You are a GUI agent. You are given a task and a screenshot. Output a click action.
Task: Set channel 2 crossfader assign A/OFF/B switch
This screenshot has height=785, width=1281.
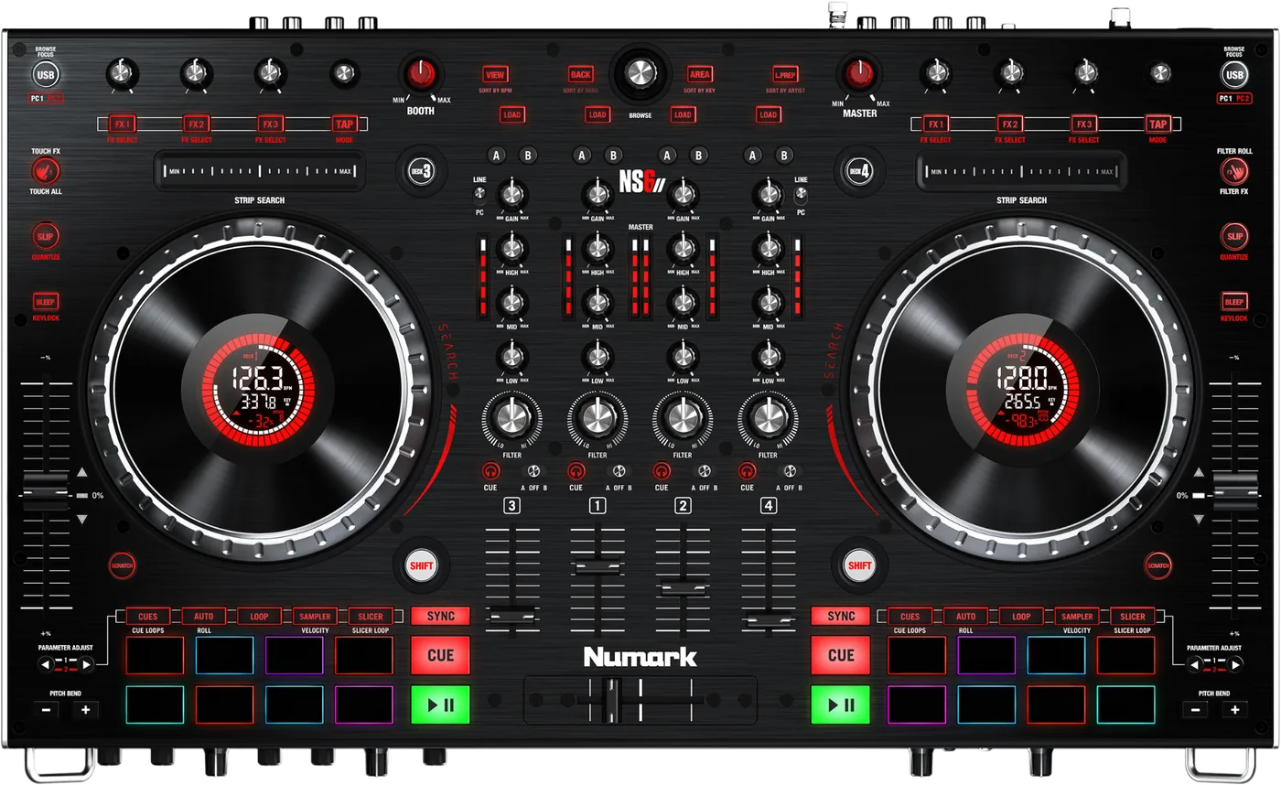[704, 471]
